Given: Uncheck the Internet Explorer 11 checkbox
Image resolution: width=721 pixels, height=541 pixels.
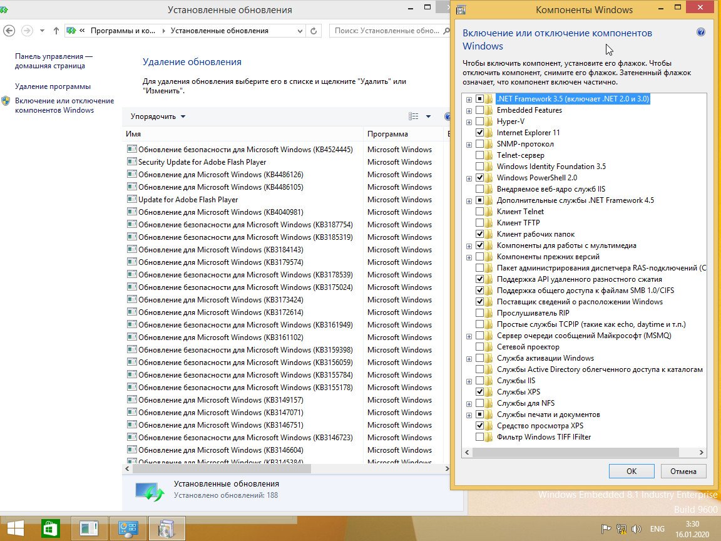Looking at the screenshot, I should pyautogui.click(x=479, y=133).
